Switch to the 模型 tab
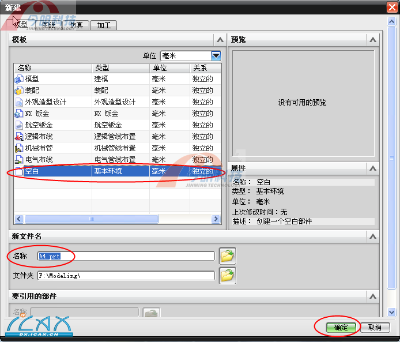Screen dimensions: 400x342 coord(21,25)
